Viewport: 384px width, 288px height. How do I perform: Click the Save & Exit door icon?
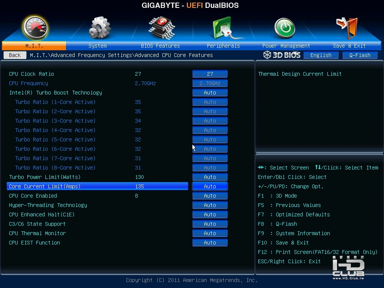(347, 28)
